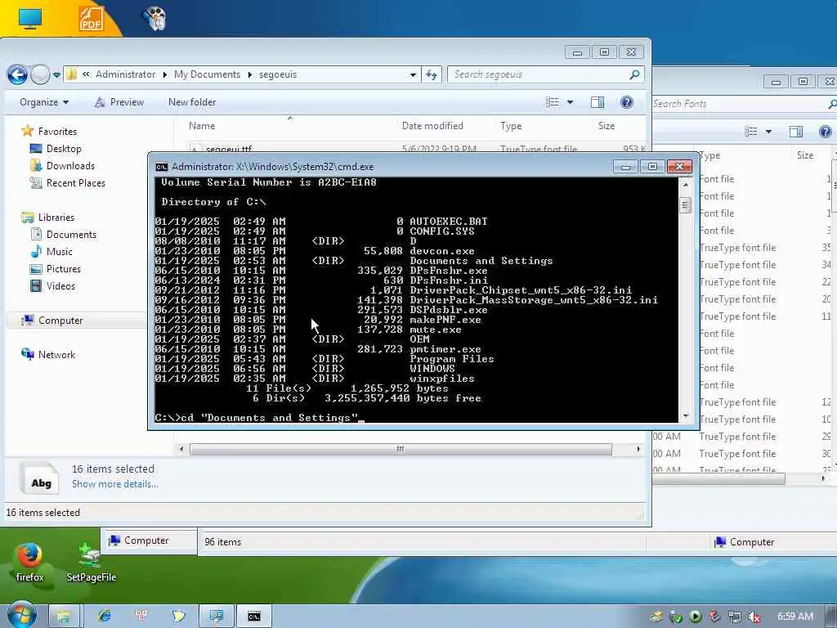Screen dimensions: 837x628
Task: Change view icon in segoeuis window
Action: click(x=552, y=102)
